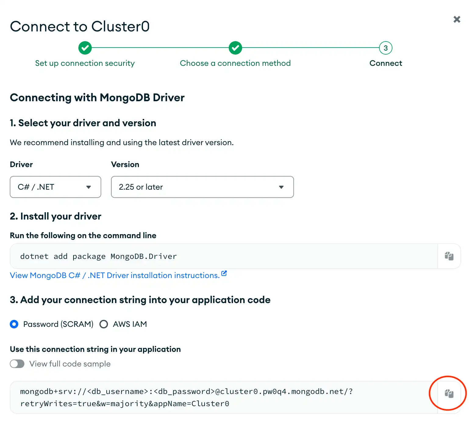Click the Version dropdown chevron arrow
Viewport: 469px width, 422px height.
coord(281,187)
